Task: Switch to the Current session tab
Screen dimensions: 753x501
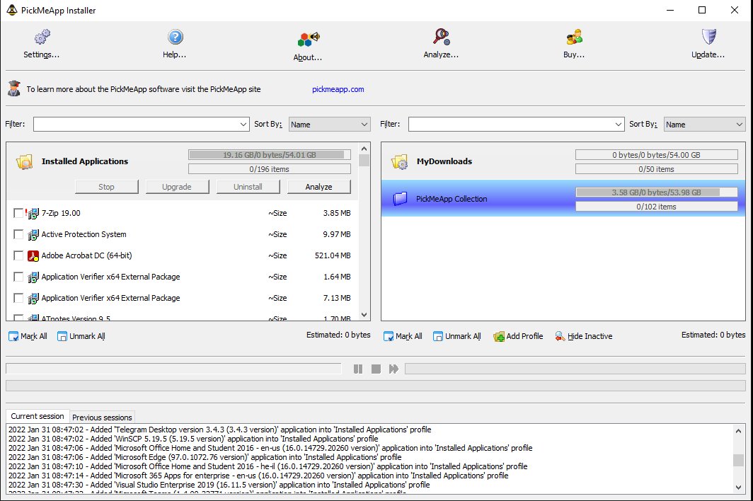Action: 38,416
